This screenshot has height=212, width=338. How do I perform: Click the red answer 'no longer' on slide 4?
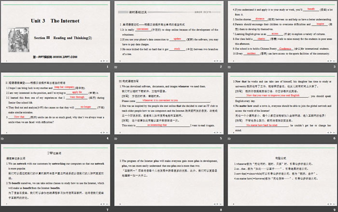click(x=85, y=107)
